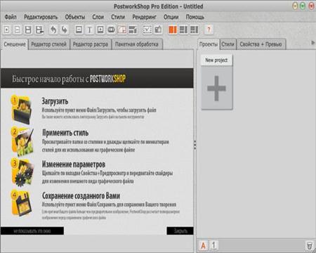Viewport: 316px width, 253px height.
Task: Click the red-outlined layout toolbar icon
Action: (122, 30)
